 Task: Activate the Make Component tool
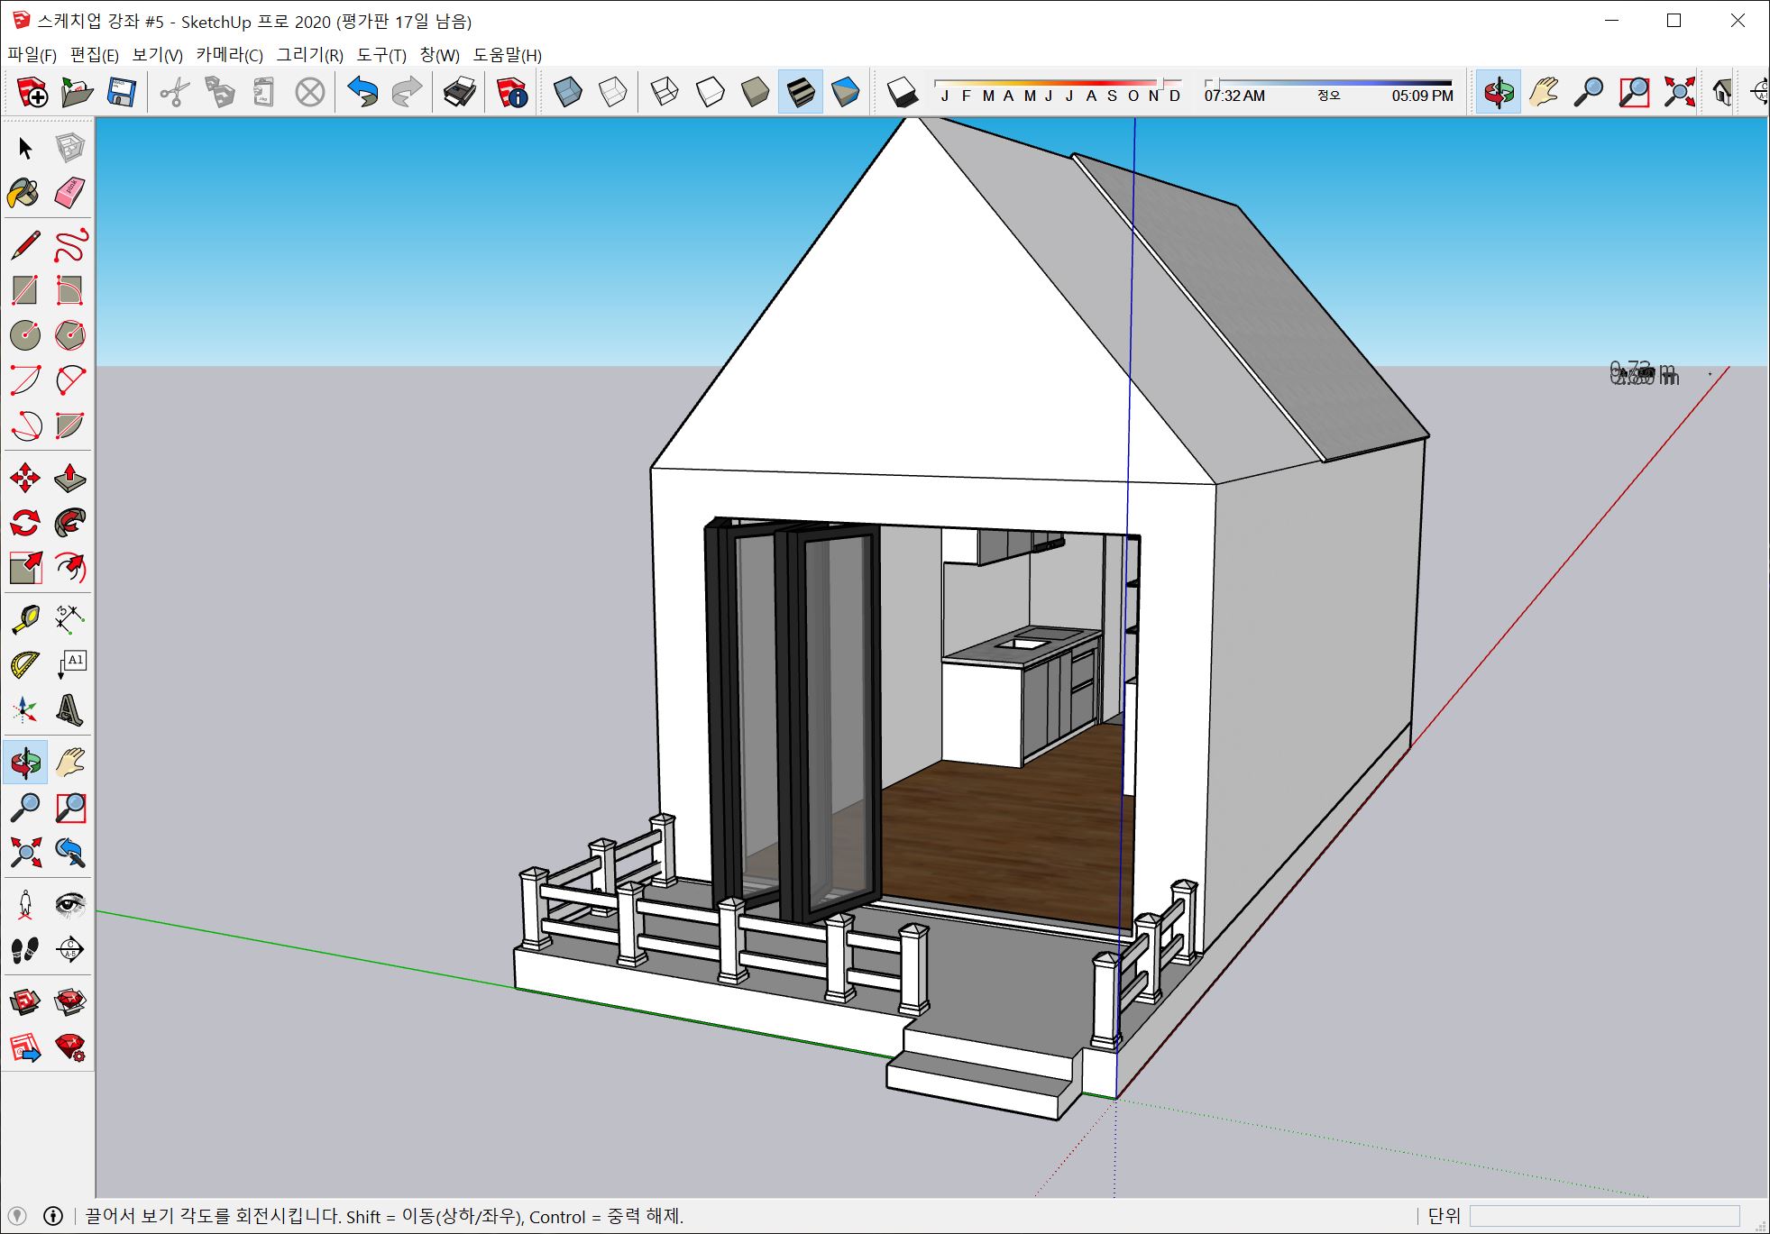pos(69,148)
